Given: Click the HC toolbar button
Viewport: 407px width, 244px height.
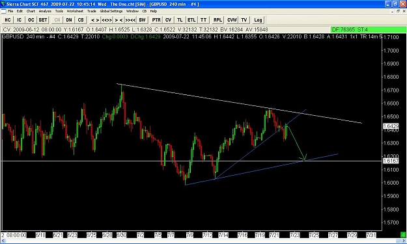Looking at the screenshot, I should [x=8, y=20].
